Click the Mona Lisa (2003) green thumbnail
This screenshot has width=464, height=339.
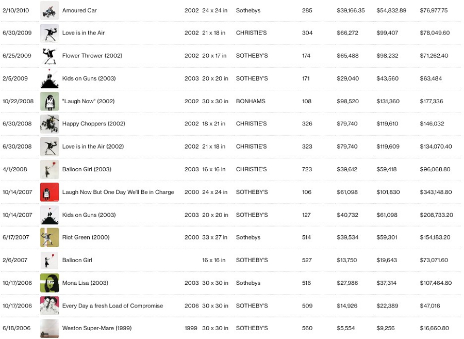tap(49, 283)
